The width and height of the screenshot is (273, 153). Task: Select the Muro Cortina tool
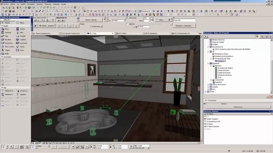tap(8, 47)
